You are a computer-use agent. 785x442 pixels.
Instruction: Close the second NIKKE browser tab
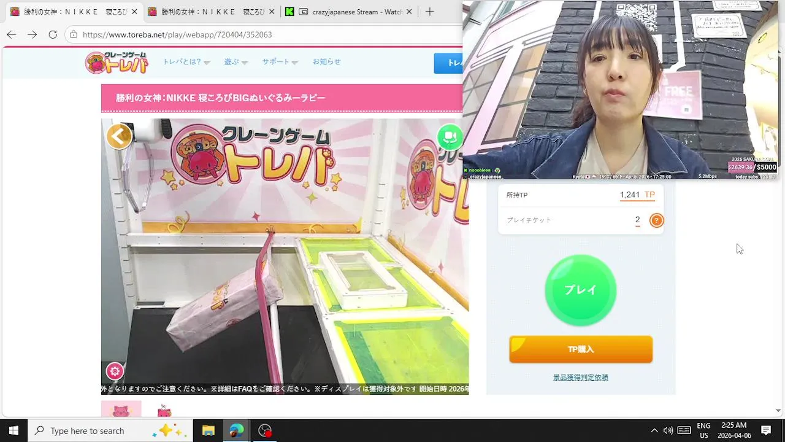(x=272, y=12)
